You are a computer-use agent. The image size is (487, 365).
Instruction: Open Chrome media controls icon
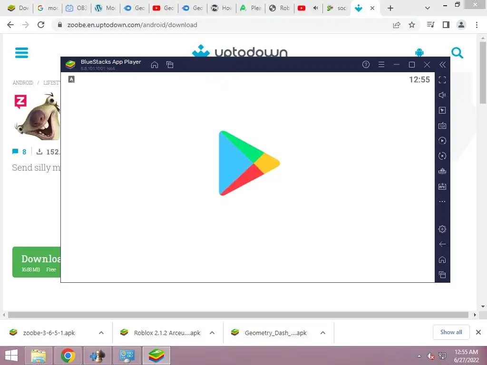click(430, 25)
